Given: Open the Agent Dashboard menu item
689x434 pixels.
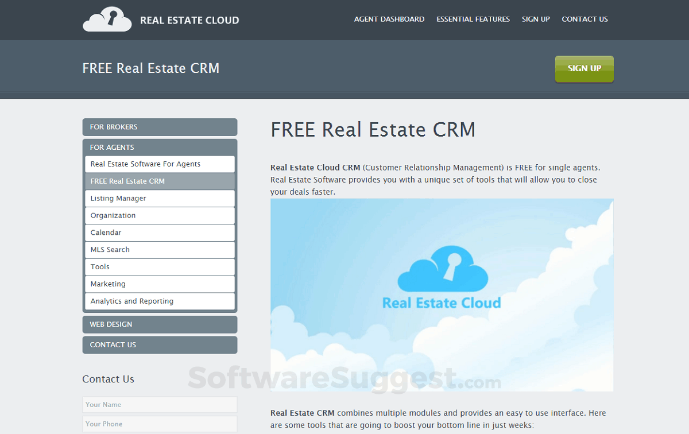Looking at the screenshot, I should 389,19.
